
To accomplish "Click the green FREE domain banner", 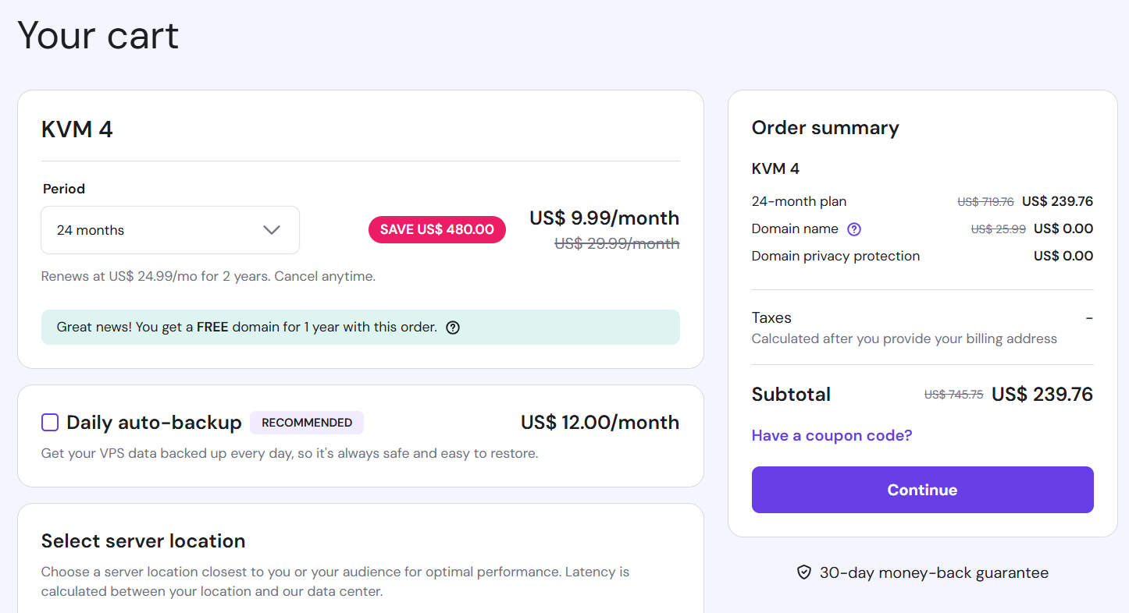I will coord(360,328).
